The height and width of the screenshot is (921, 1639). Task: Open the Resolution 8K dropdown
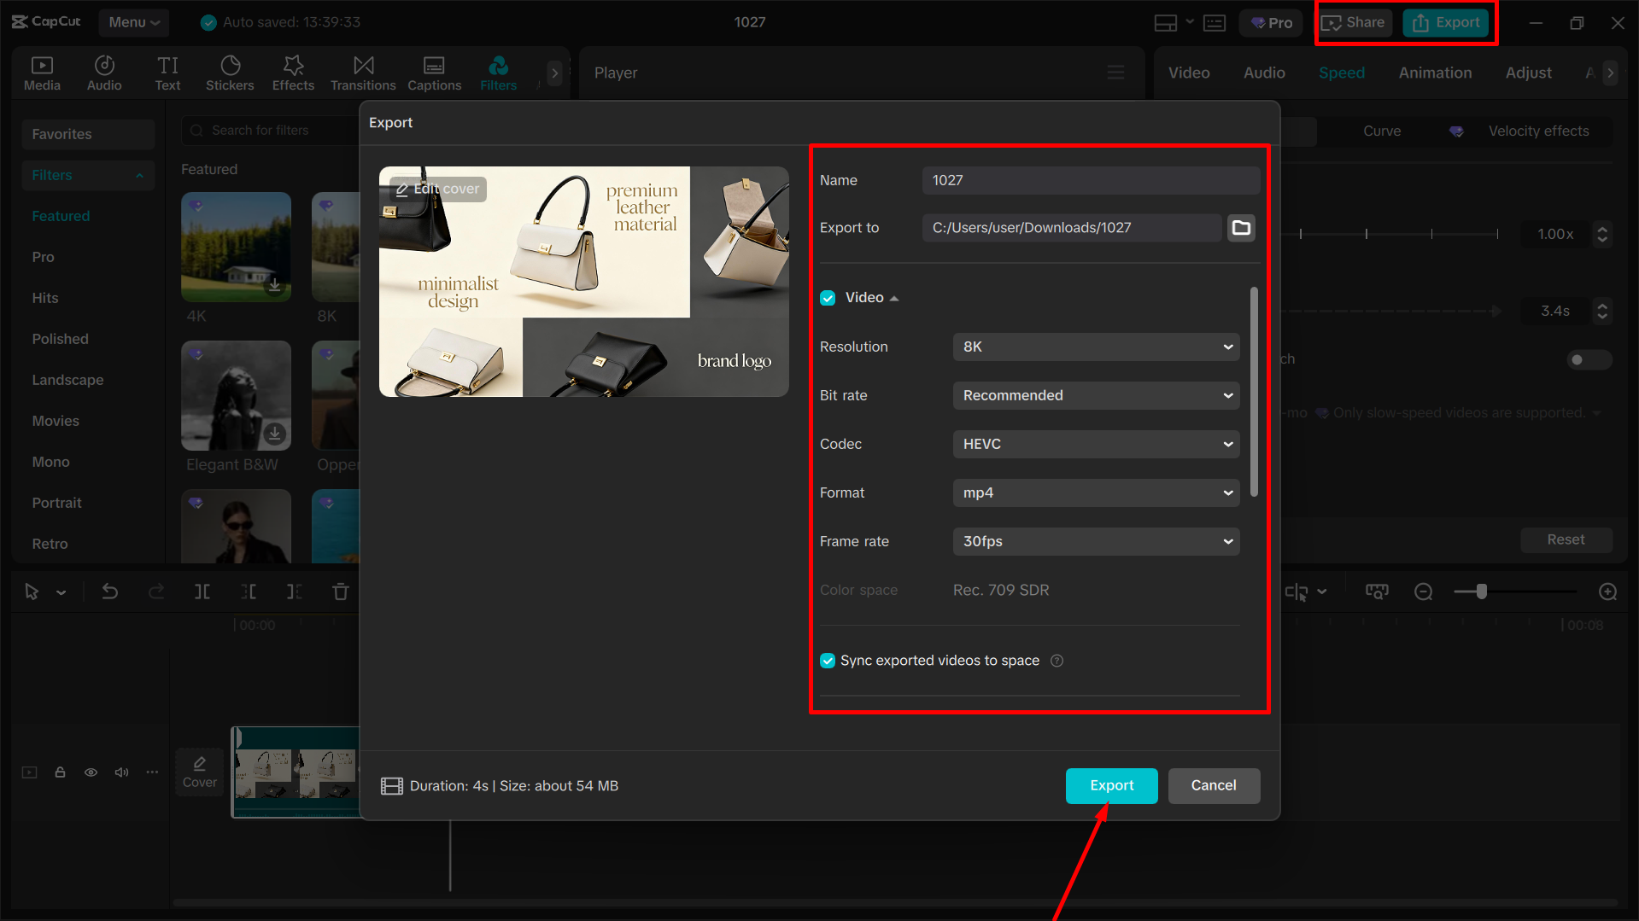tap(1096, 347)
